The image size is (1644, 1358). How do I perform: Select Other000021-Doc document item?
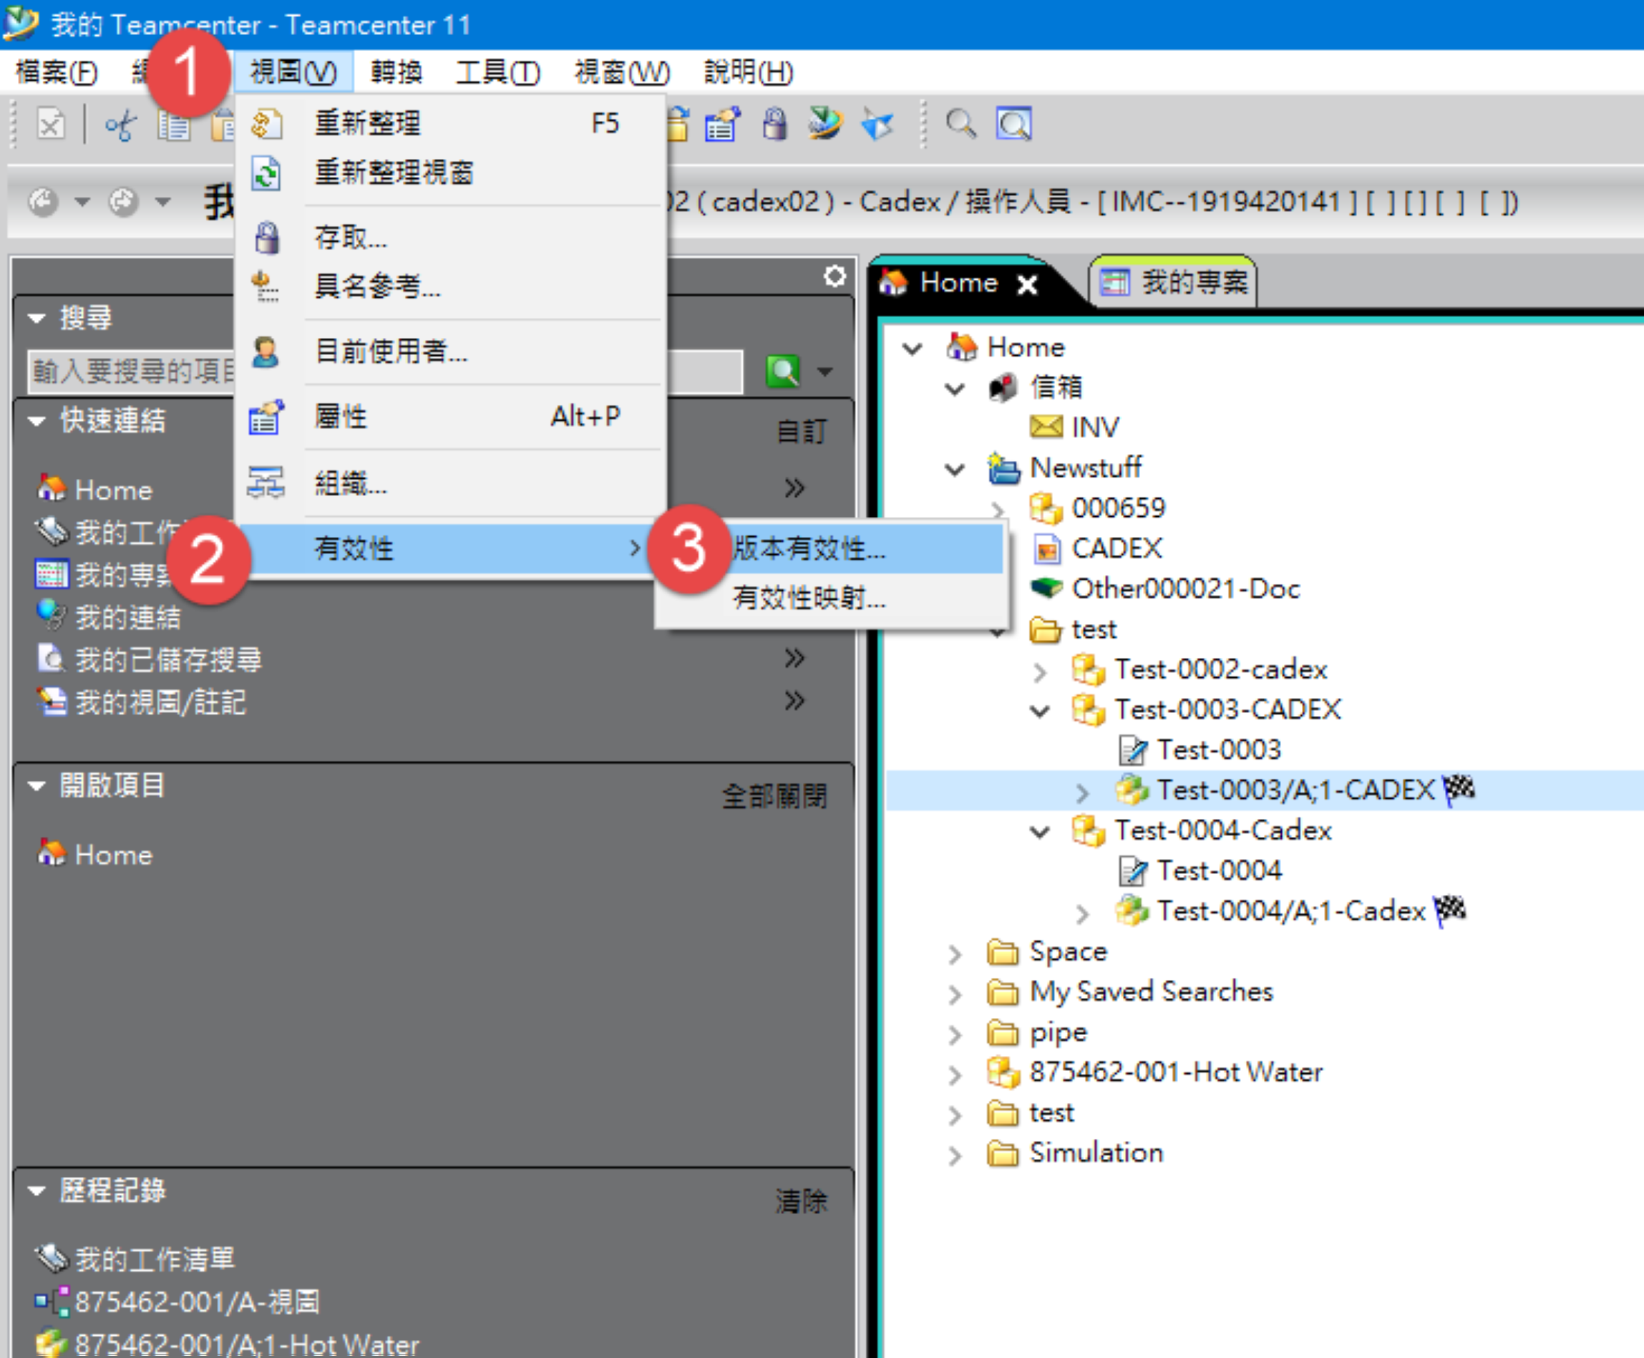point(1165,588)
